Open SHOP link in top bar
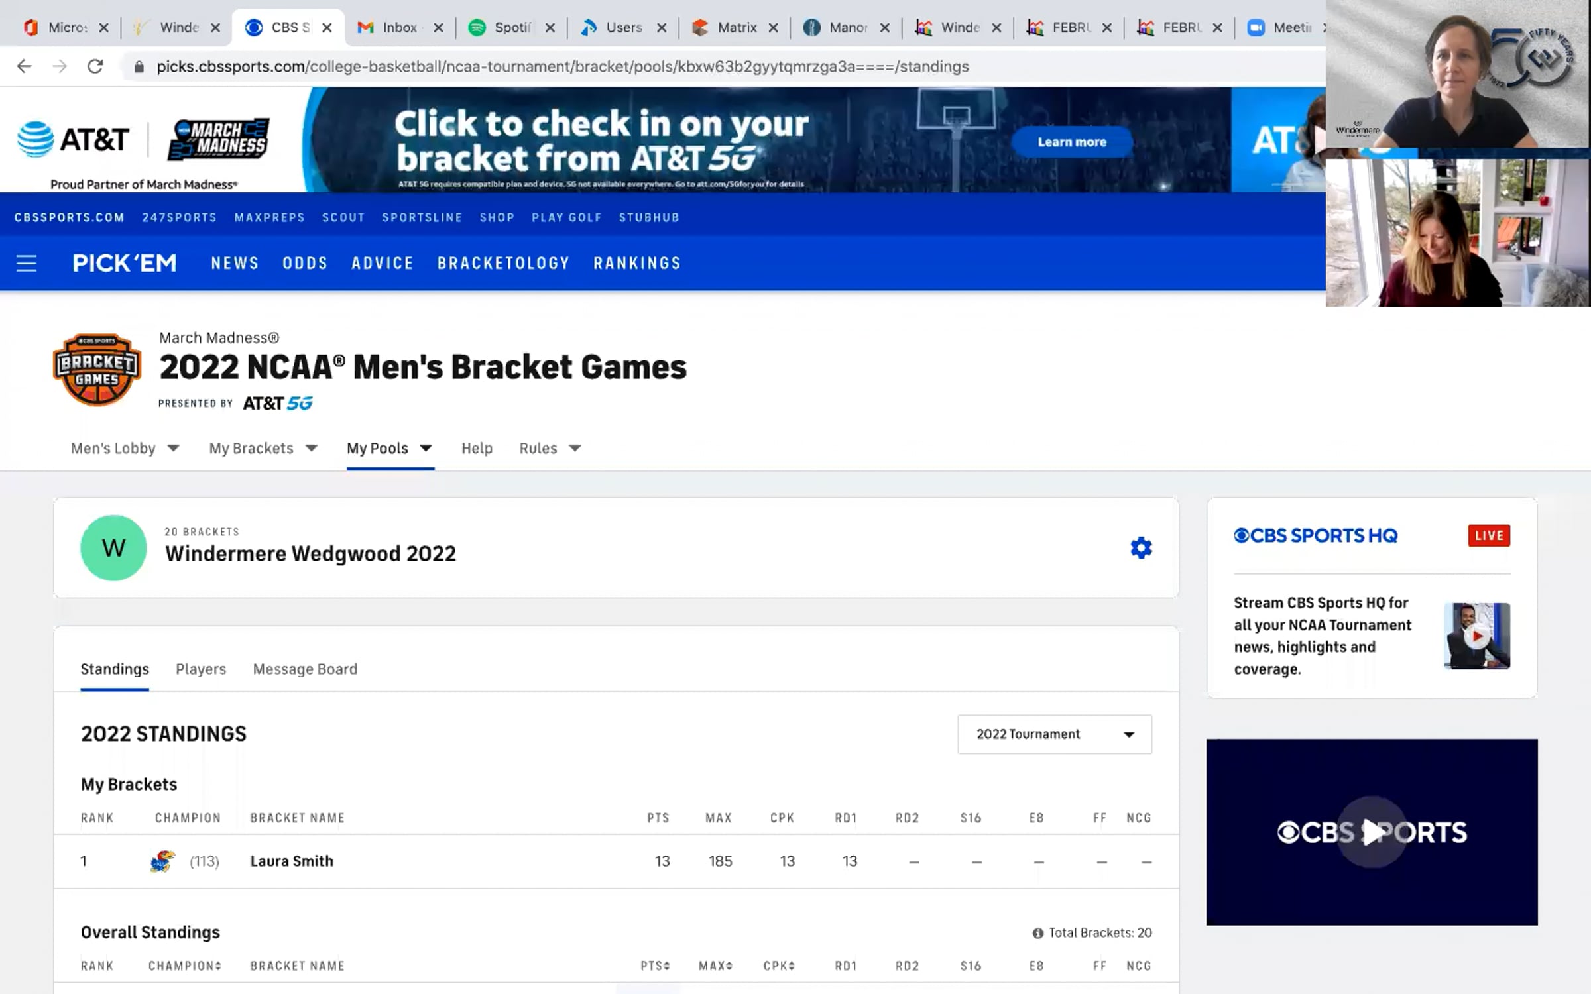 [x=497, y=217]
